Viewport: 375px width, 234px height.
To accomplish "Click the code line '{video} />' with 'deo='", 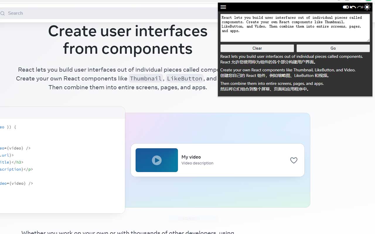I will [16, 183].
